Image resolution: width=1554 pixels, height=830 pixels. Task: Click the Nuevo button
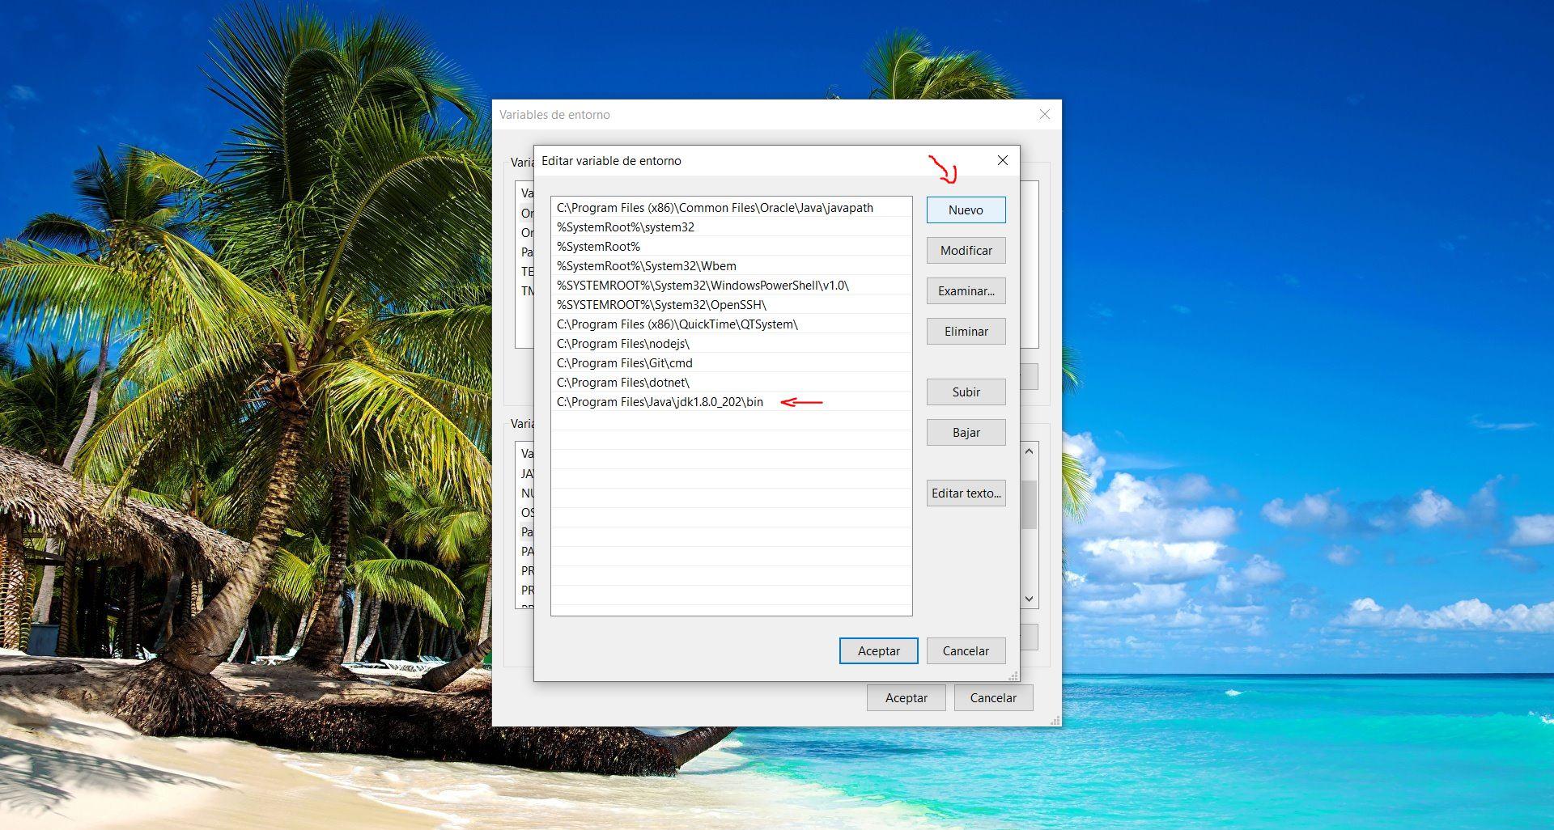click(x=966, y=210)
